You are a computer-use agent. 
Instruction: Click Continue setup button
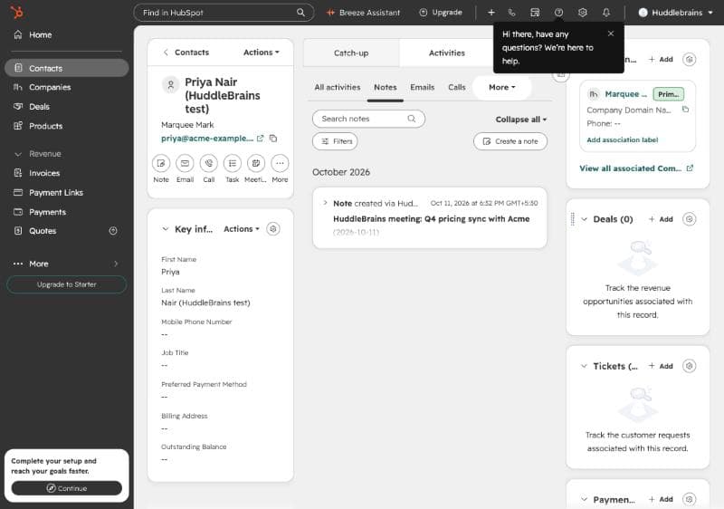point(66,488)
